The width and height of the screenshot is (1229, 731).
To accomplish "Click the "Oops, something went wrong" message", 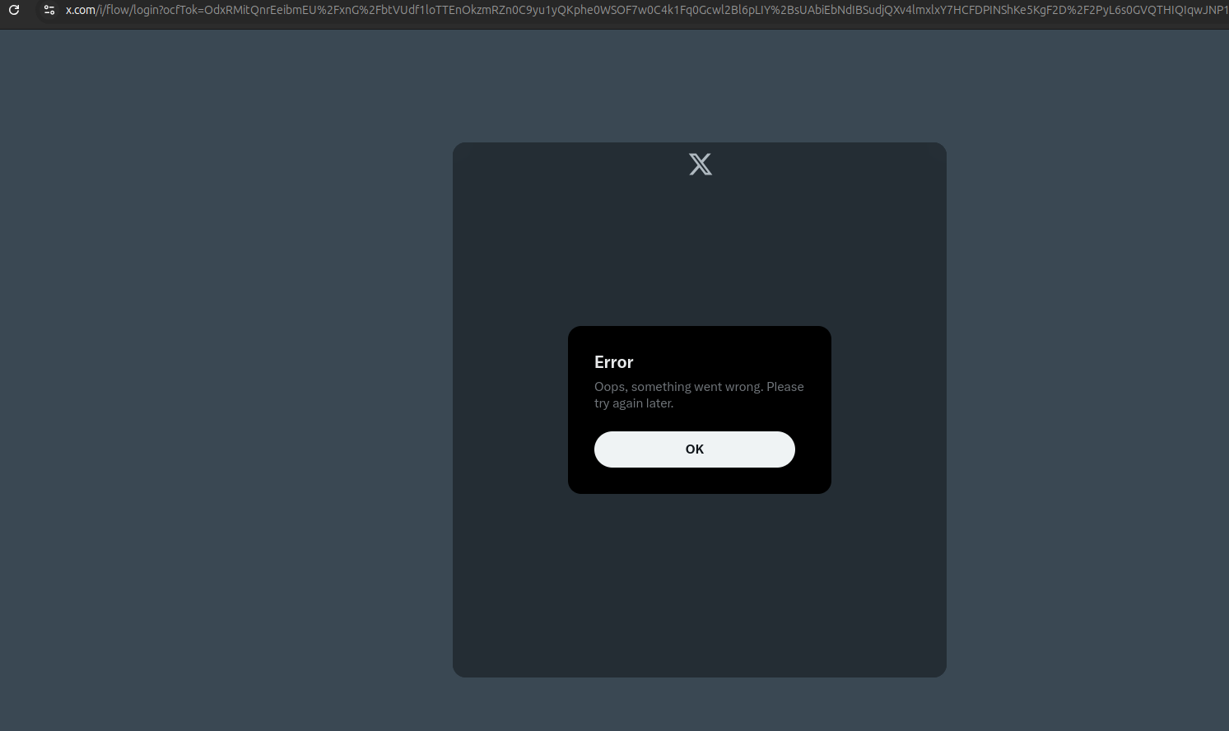I will [699, 395].
